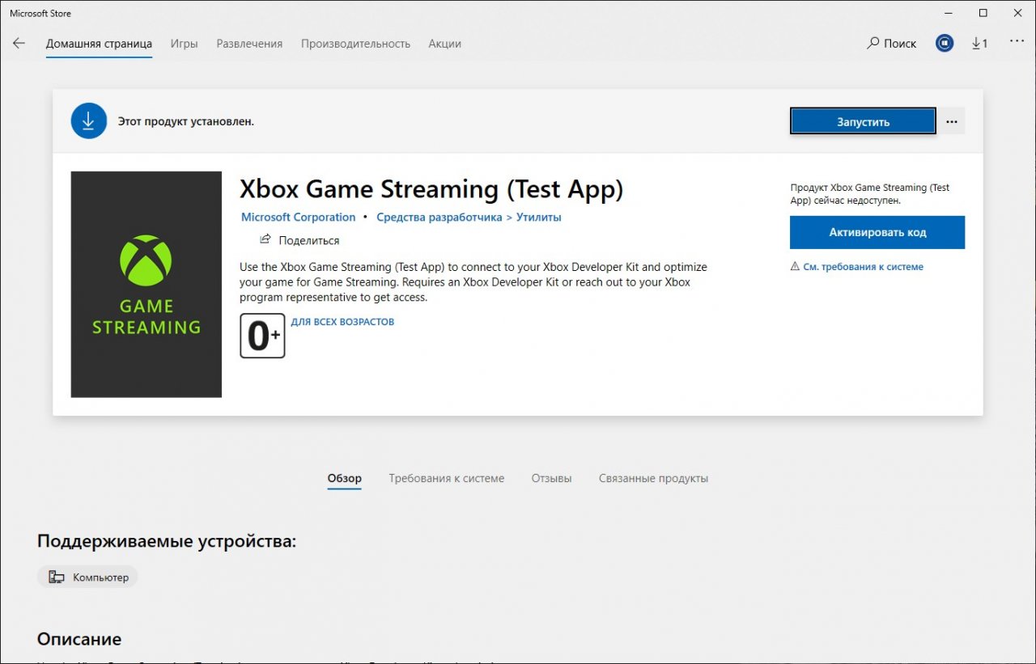This screenshot has width=1036, height=664.
Task: Open downloads indicator showing 1
Action: [979, 44]
